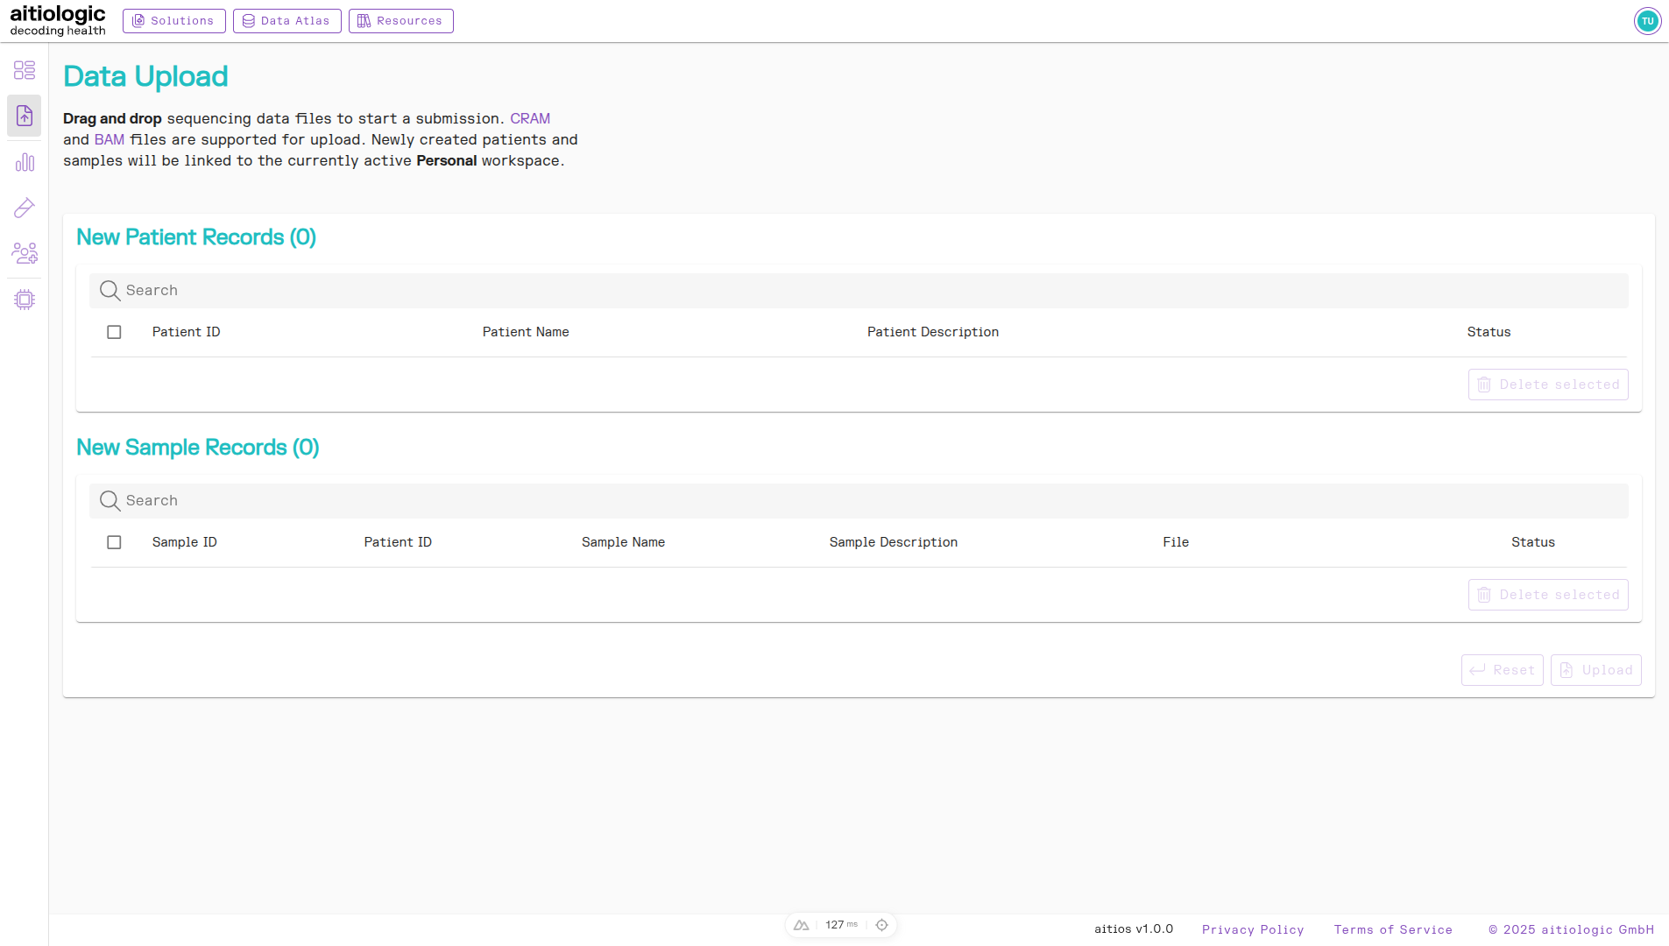Viewport: 1669px width, 946px height.
Task: Open the add-patients sidebar icon
Action: click(24, 253)
